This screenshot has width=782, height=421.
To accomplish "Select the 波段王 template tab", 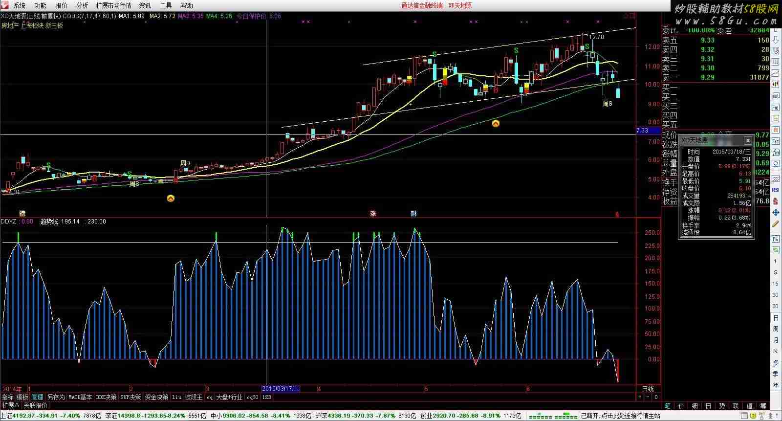I will coord(194,397).
